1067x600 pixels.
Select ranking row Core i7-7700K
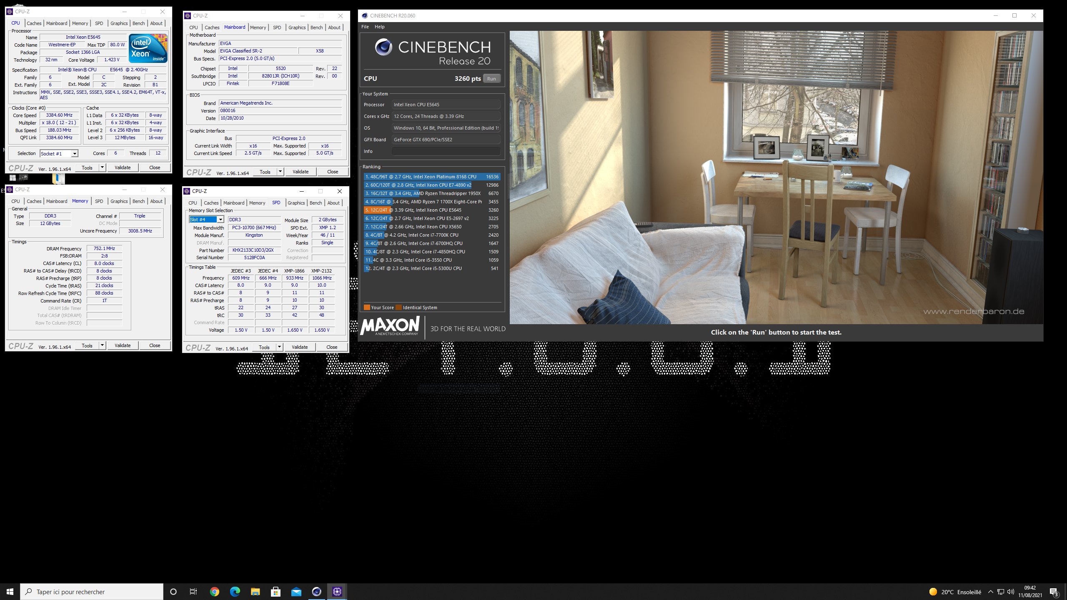pyautogui.click(x=432, y=235)
